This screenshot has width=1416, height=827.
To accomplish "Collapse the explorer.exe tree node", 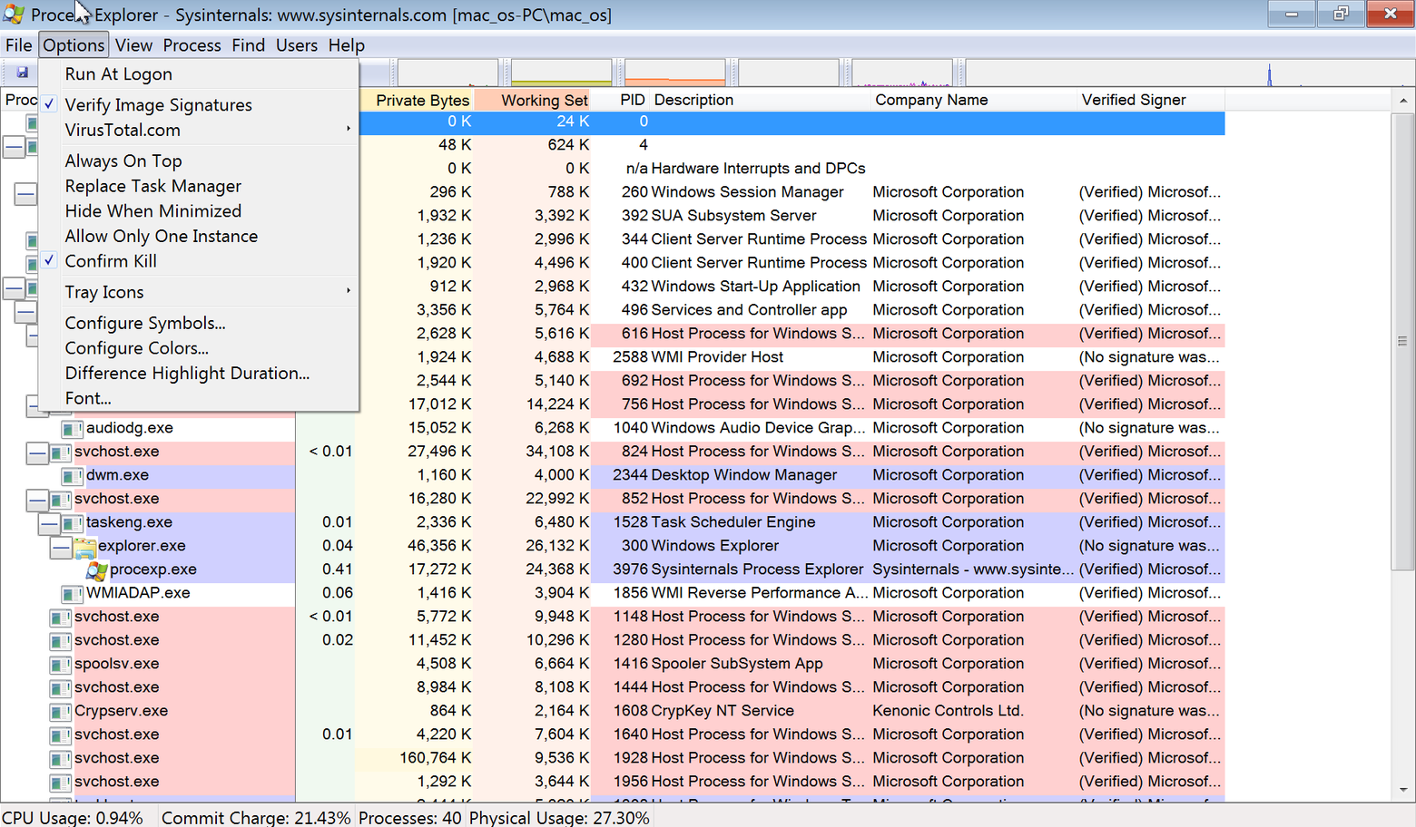I will pyautogui.click(x=61, y=546).
